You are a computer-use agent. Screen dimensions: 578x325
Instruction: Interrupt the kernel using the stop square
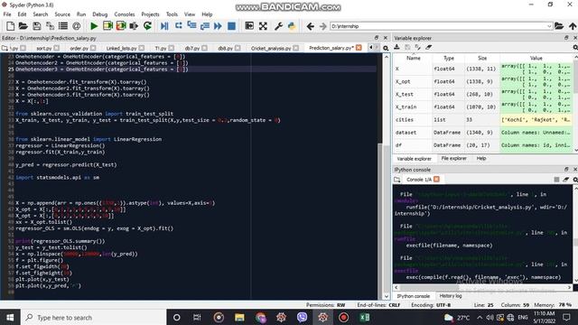556,180
